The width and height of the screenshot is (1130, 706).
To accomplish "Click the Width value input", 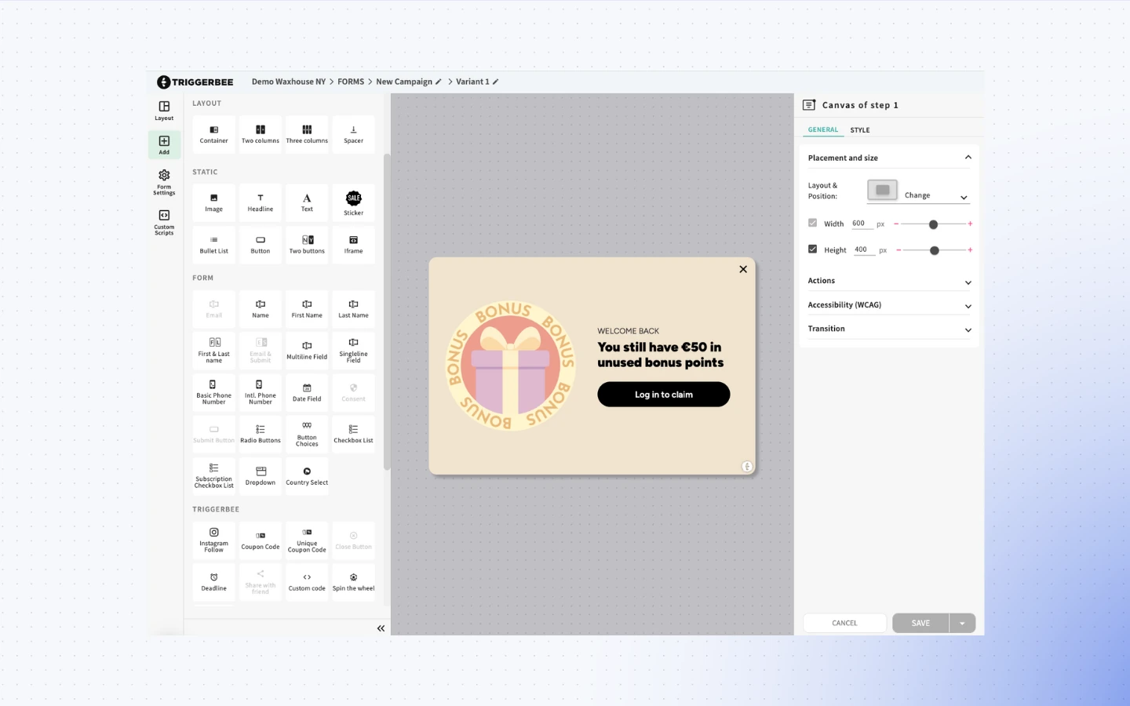I will (x=862, y=224).
